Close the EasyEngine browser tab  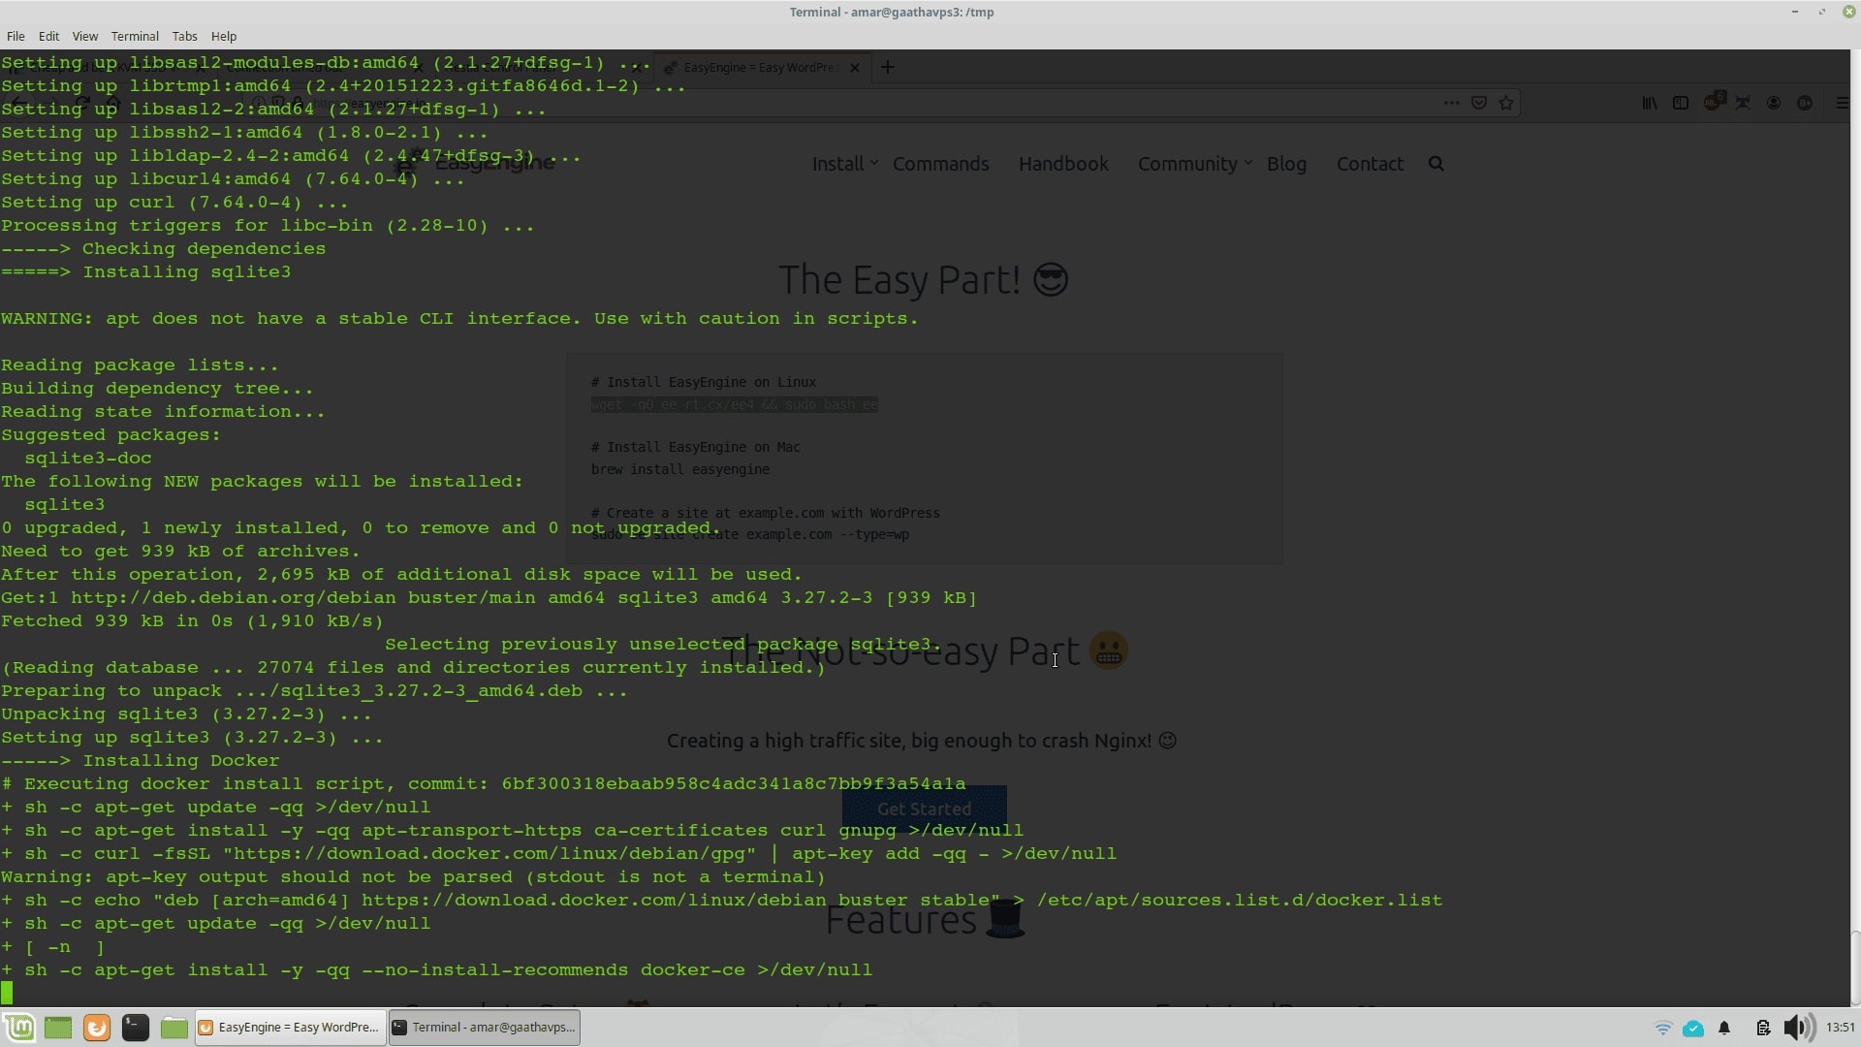(854, 68)
